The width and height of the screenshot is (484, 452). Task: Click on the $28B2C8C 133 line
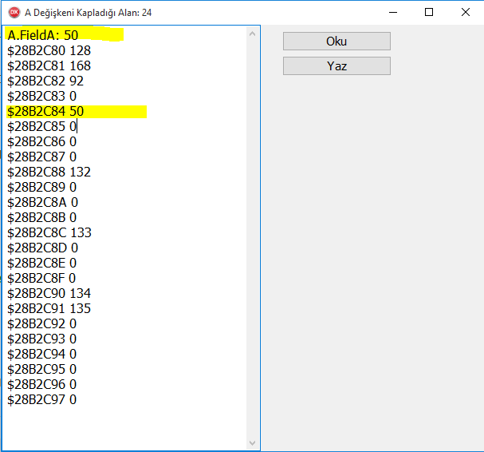pyautogui.click(x=49, y=232)
